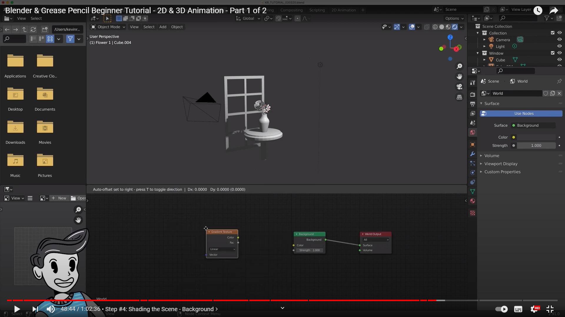Expand the Volume panel

click(492, 156)
